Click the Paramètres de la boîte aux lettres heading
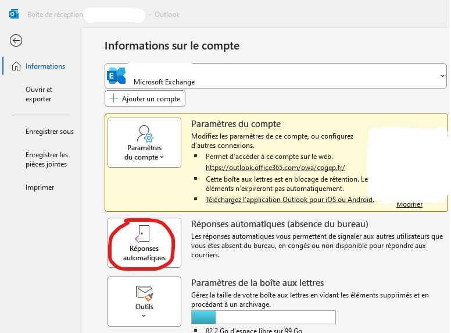 (257, 283)
